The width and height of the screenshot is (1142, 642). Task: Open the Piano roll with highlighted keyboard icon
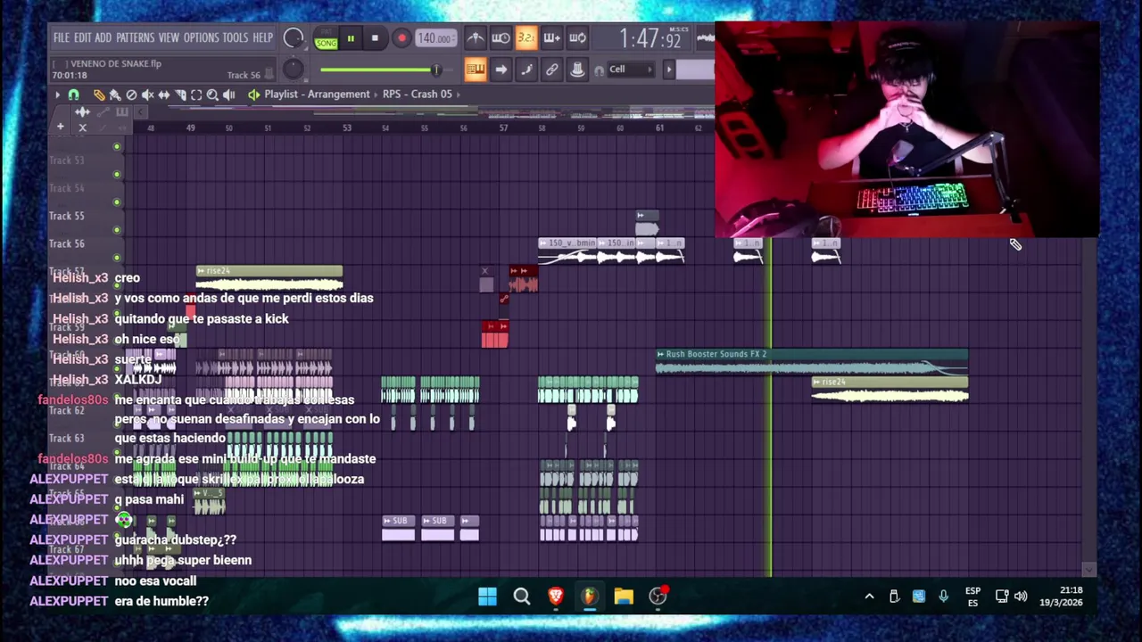pyautogui.click(x=475, y=70)
